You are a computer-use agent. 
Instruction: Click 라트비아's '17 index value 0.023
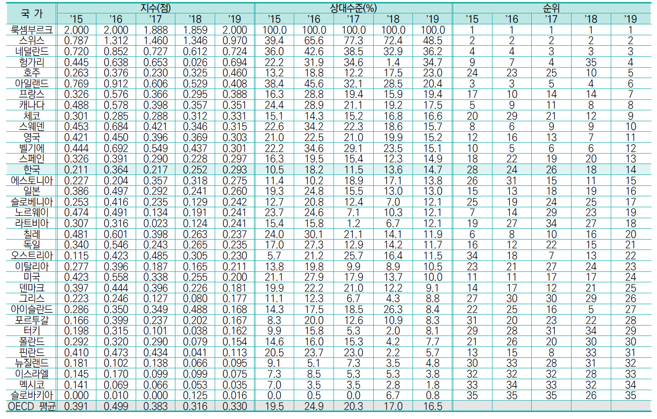click(x=155, y=224)
